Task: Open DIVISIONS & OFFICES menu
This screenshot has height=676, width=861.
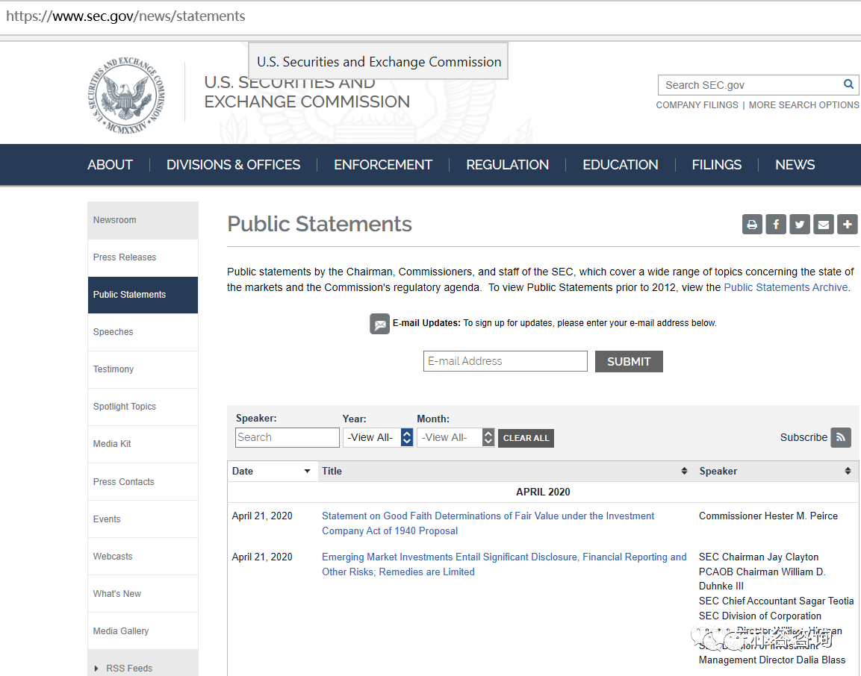Action: coord(234,165)
